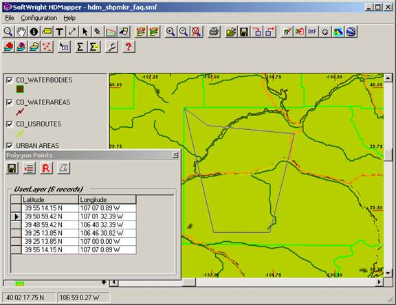396x305 pixels.
Task: Click the polygon area tool icon
Action: [x=111, y=32]
